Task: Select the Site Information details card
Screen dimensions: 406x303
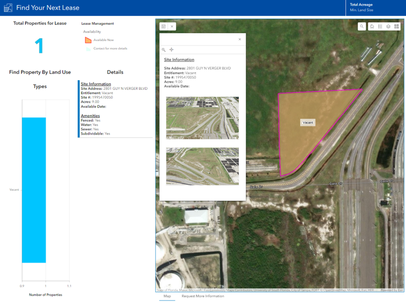Action: click(115, 109)
